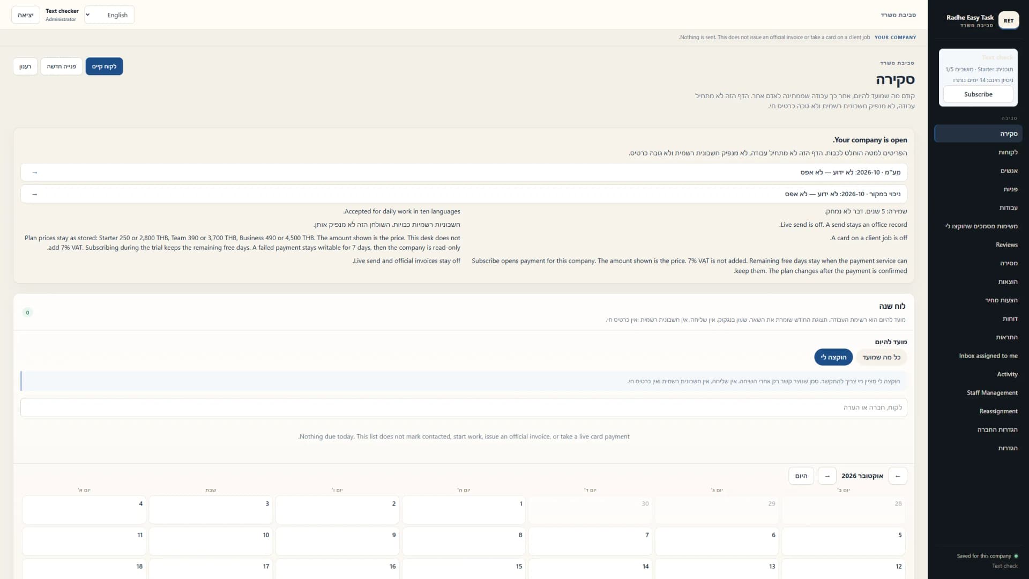Click the left-arrow month navigation button
This screenshot has width=1029, height=579.
coord(898,476)
